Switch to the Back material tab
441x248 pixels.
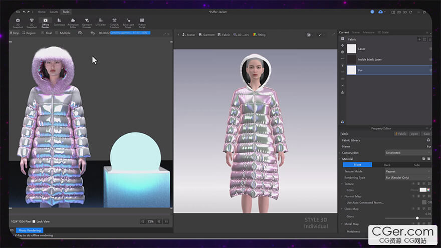(387, 165)
